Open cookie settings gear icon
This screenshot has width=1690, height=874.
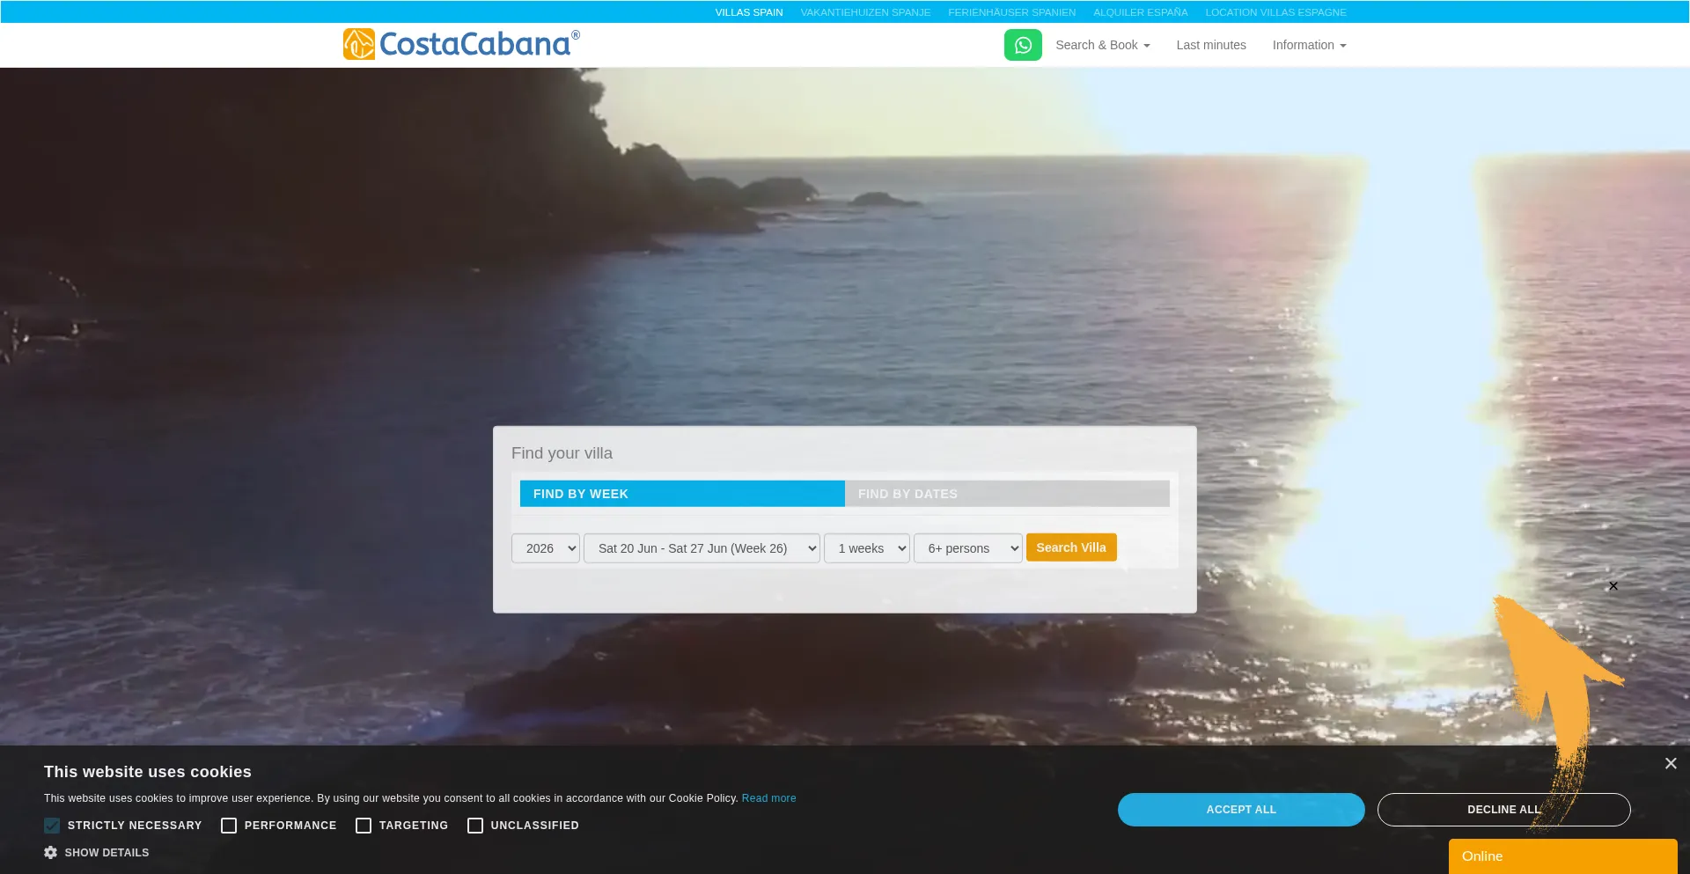click(51, 852)
